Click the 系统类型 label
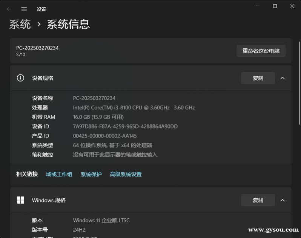Viewport: 301px width, 238px height. (x=43, y=145)
